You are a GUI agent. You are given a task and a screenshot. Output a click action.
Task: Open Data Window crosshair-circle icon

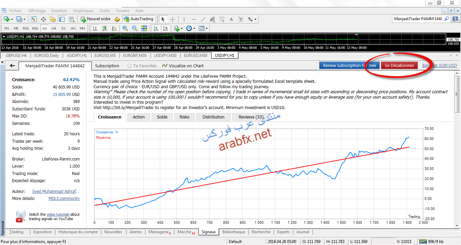pos(43,19)
